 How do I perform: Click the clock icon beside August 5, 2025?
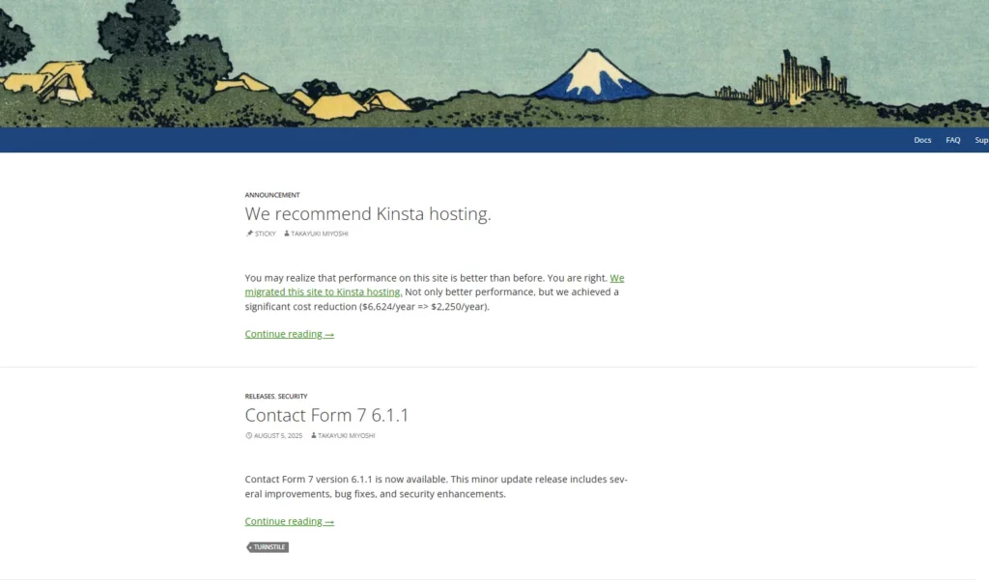click(x=248, y=435)
